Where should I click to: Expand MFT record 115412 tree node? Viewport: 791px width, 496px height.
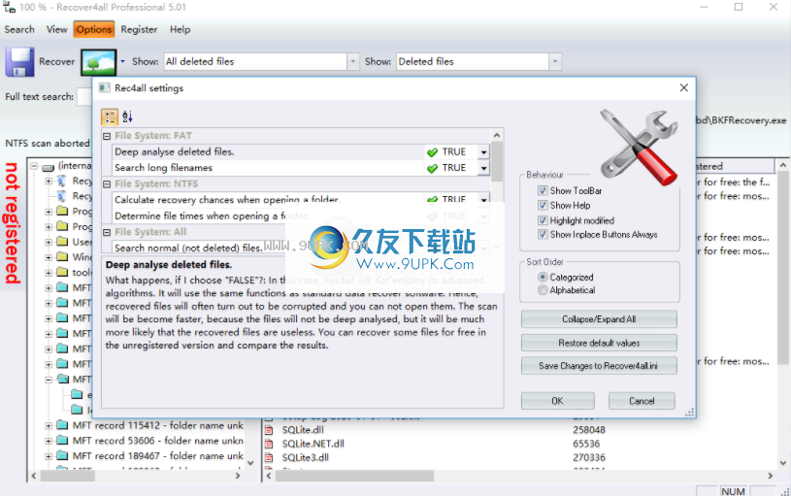[x=49, y=426]
